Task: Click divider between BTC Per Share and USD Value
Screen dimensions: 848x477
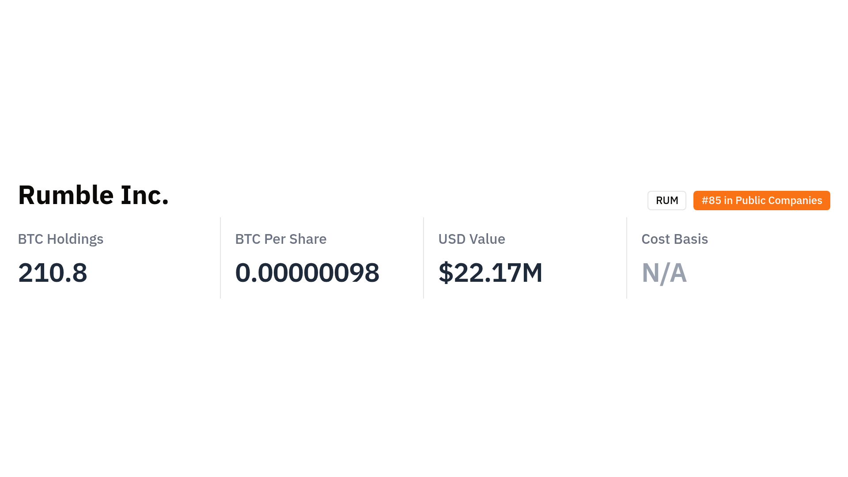Action: [424, 258]
